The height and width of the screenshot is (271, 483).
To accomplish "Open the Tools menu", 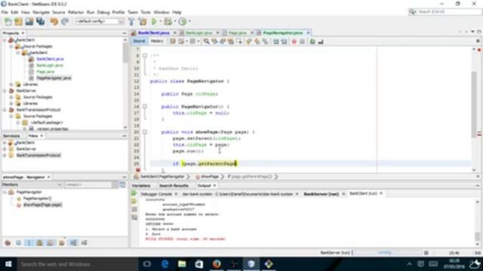I will pos(146,12).
